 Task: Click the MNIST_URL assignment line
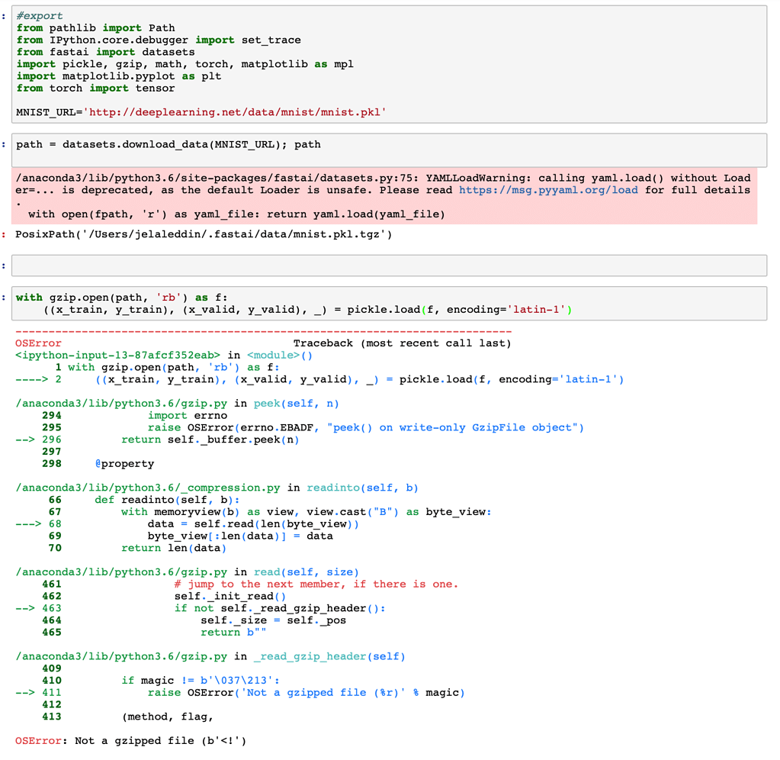(201, 112)
